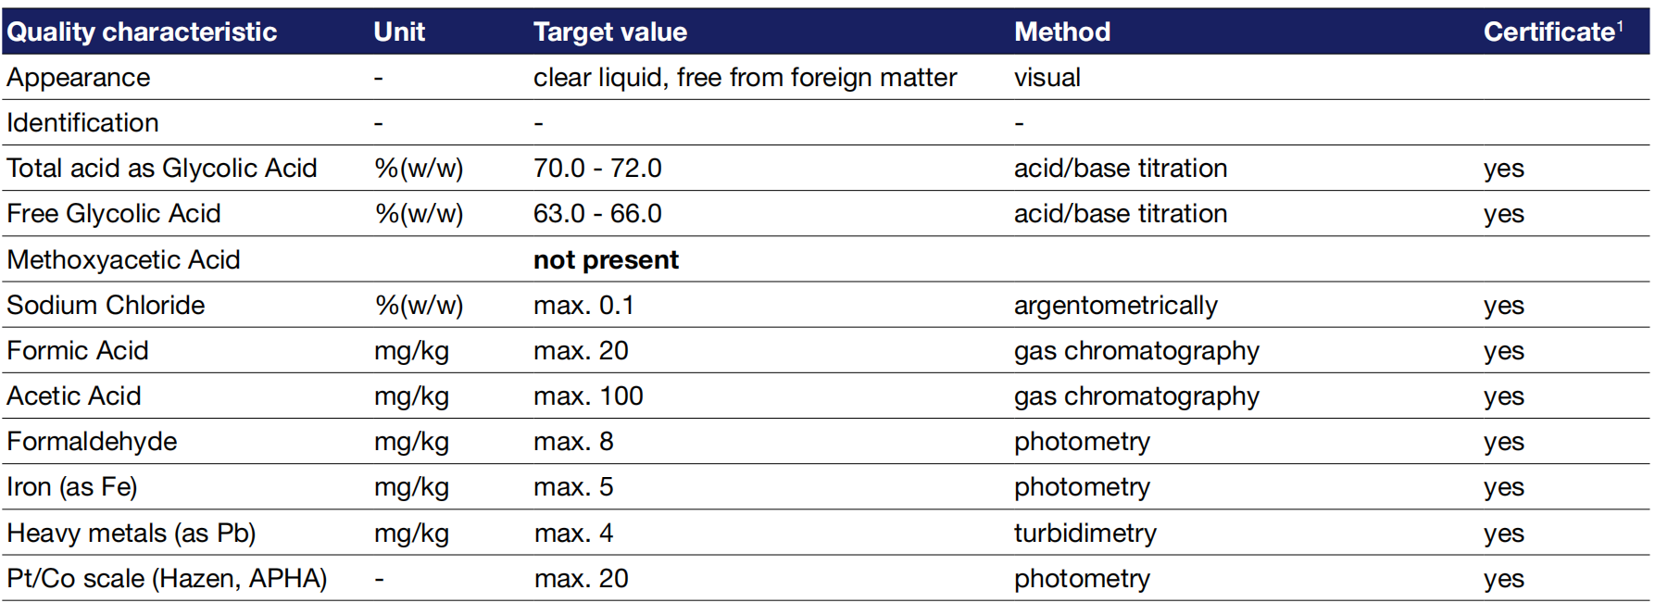The image size is (1655, 603).
Task: Select the turbidimetry method cell
Action: pyautogui.click(x=1085, y=534)
